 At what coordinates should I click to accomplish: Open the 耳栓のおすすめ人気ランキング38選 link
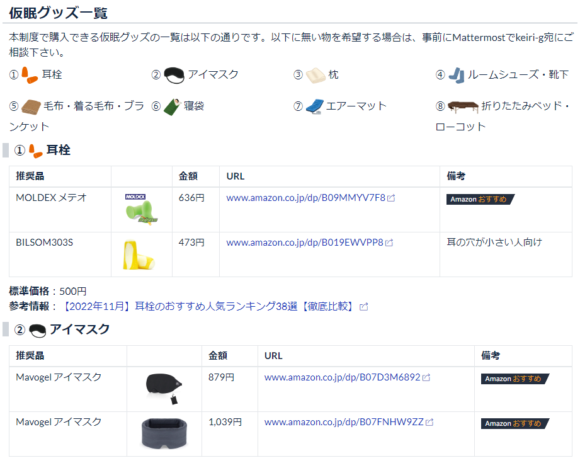[x=209, y=306]
